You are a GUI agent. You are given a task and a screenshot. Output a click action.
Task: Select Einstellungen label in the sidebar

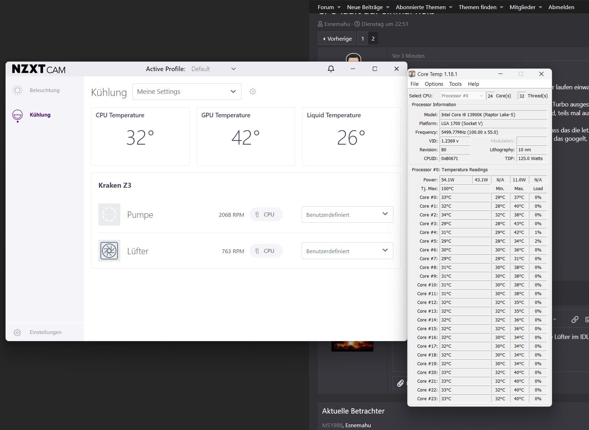(x=45, y=332)
